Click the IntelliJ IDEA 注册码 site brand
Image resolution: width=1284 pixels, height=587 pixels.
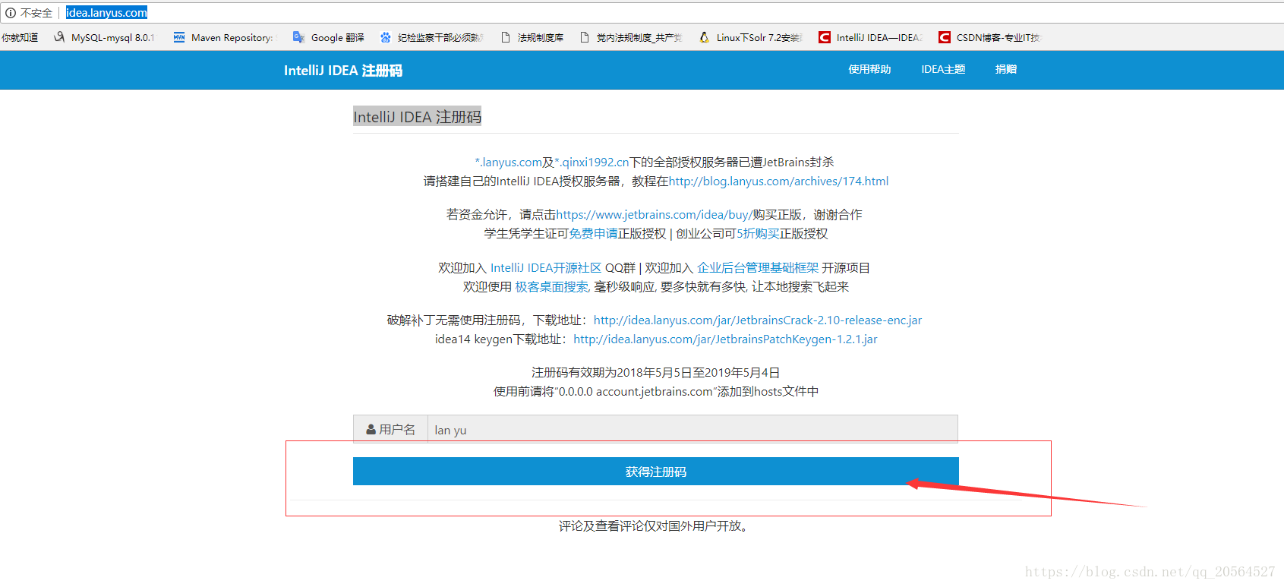point(343,71)
